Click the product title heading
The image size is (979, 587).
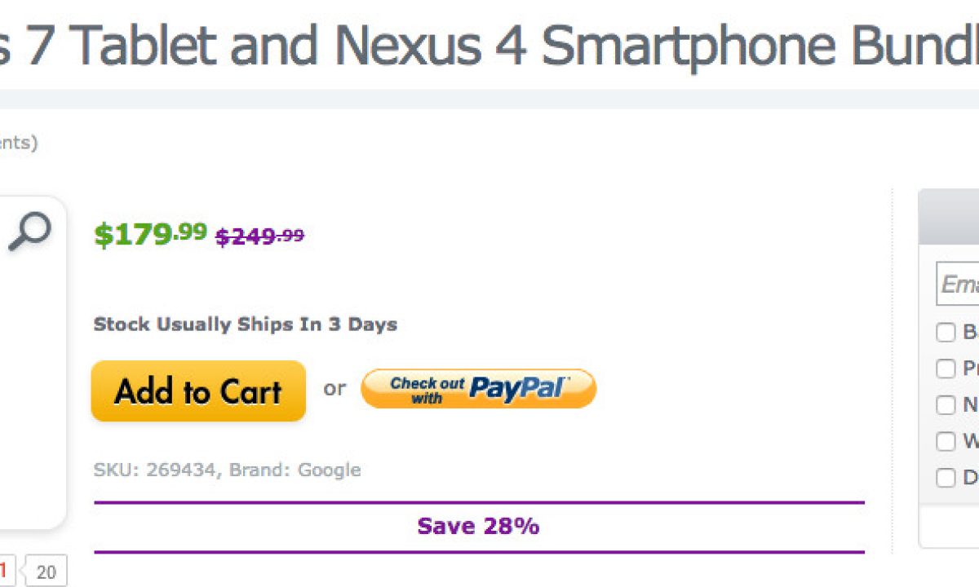(x=489, y=45)
